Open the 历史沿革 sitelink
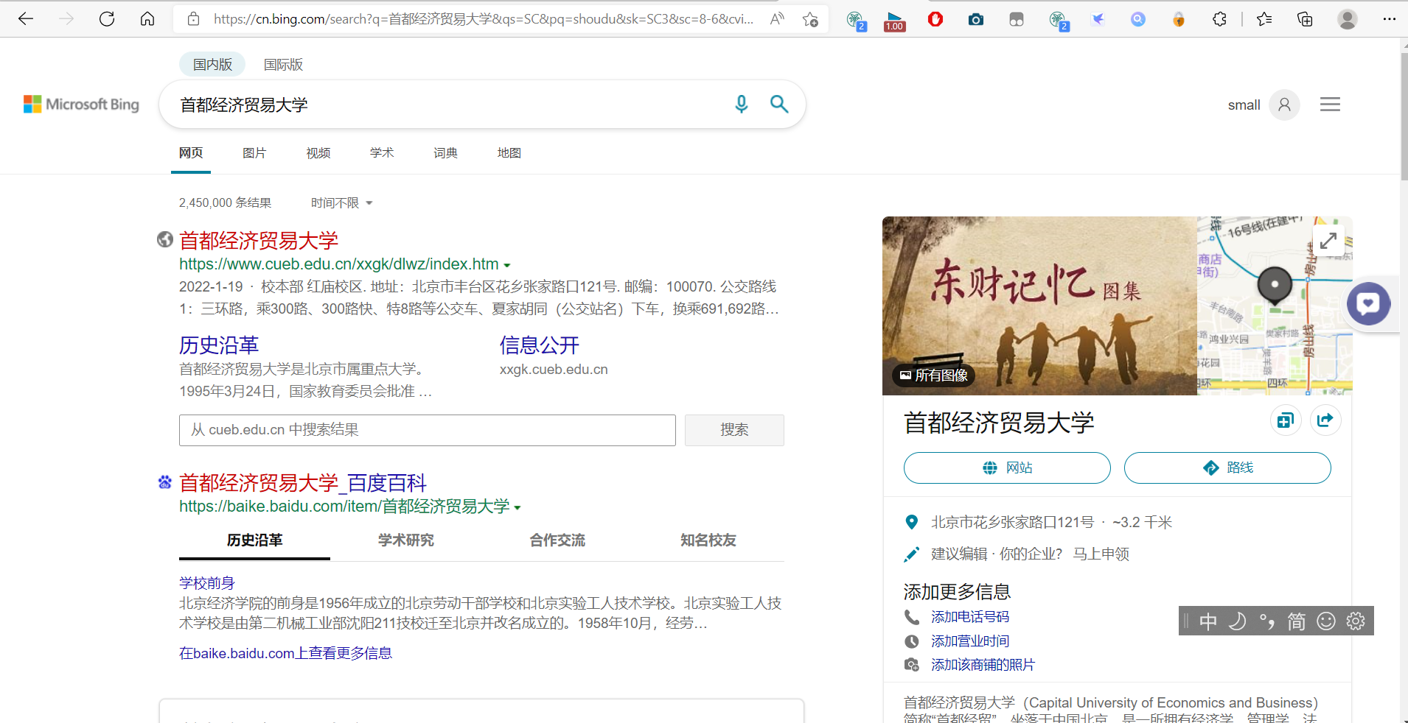Screen dimensions: 1408x723 [x=219, y=345]
